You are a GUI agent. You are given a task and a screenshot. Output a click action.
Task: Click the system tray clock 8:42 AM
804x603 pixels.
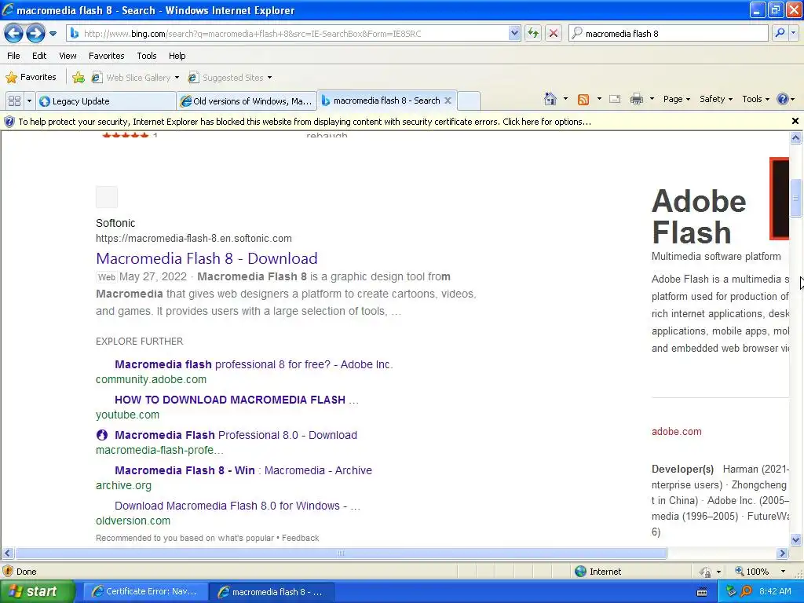775,591
